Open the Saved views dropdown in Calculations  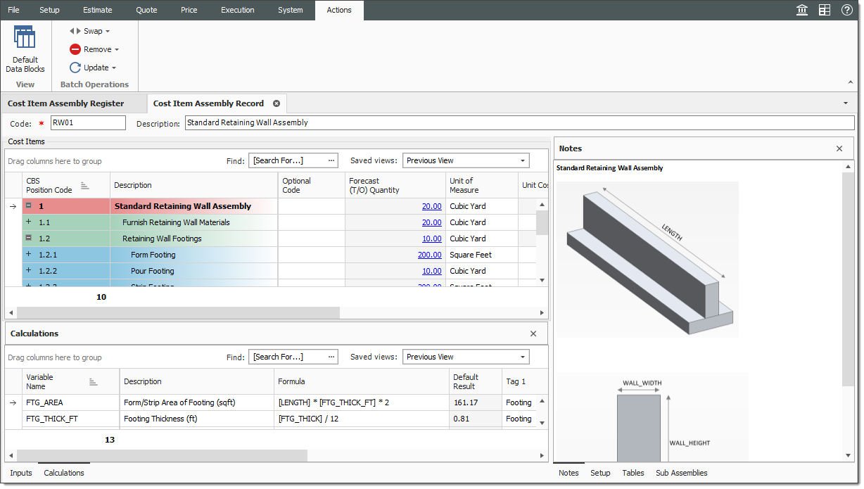click(523, 357)
